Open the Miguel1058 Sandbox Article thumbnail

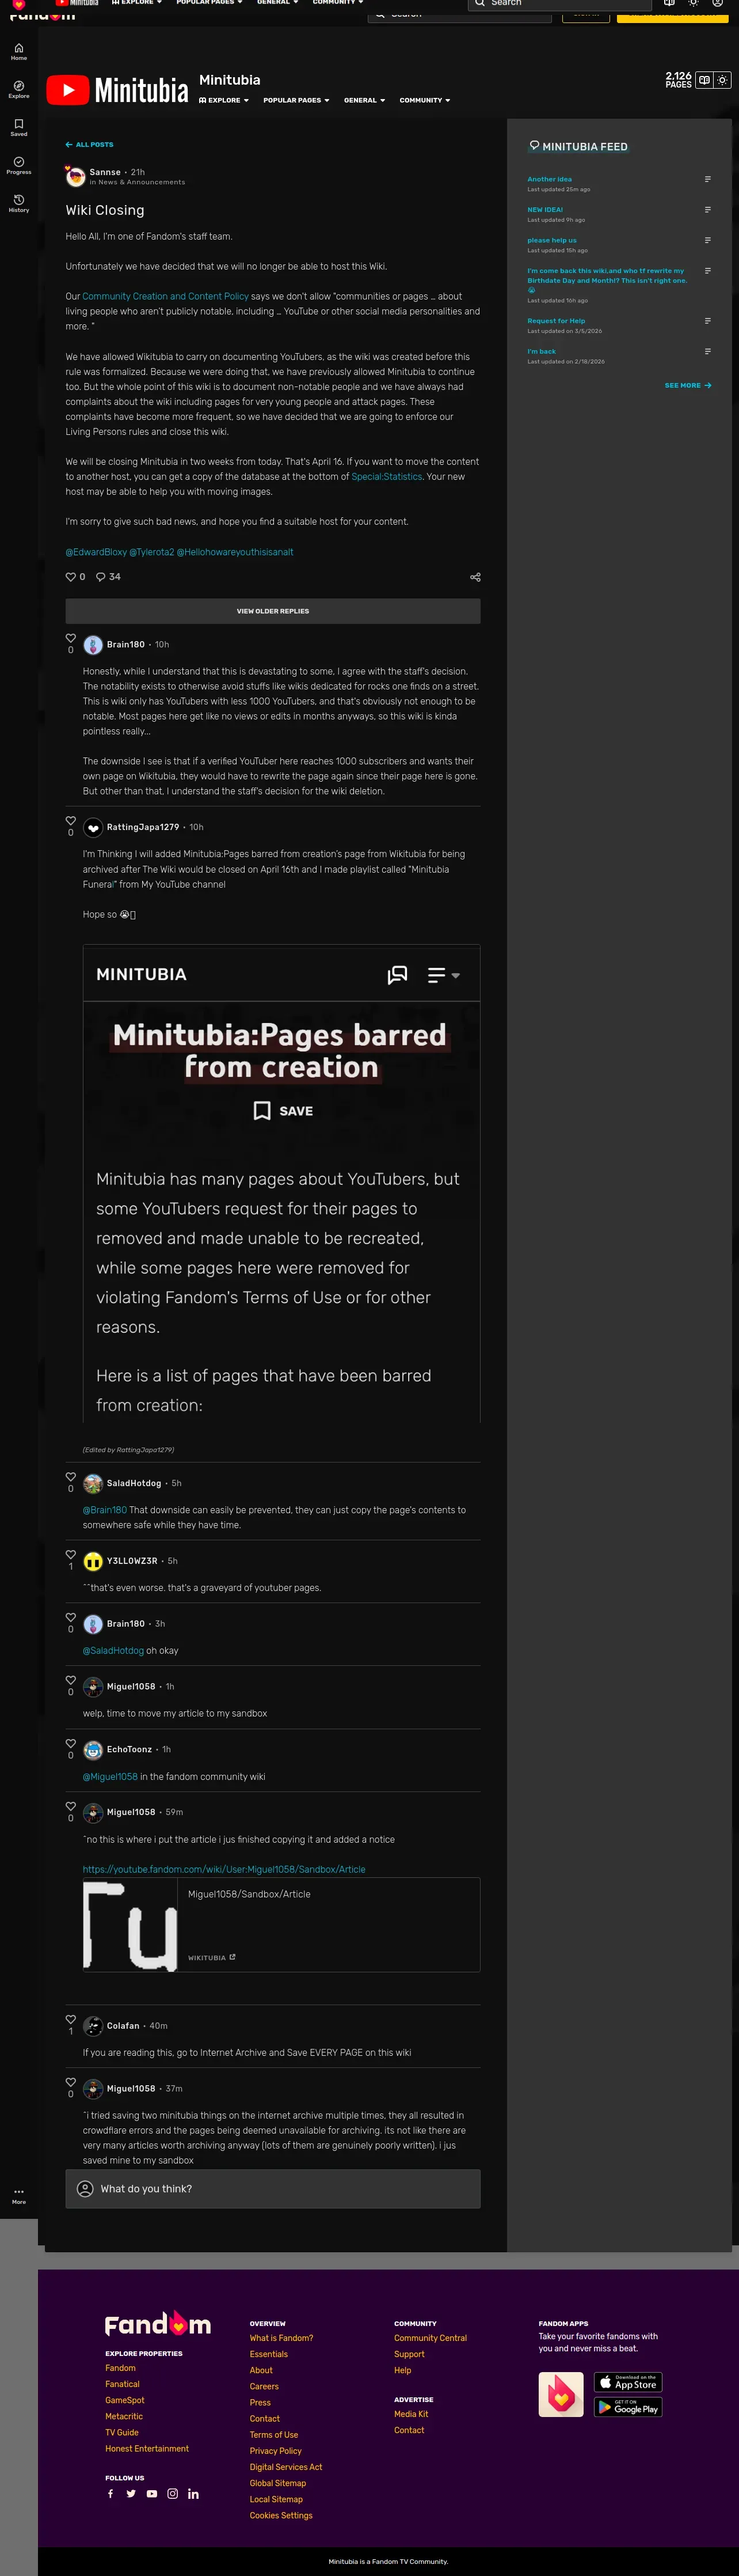(130, 1925)
